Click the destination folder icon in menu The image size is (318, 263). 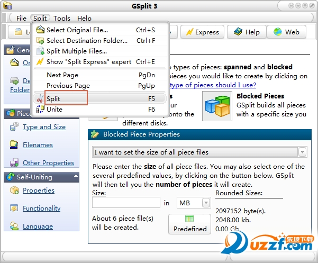pyautogui.click(x=40, y=41)
